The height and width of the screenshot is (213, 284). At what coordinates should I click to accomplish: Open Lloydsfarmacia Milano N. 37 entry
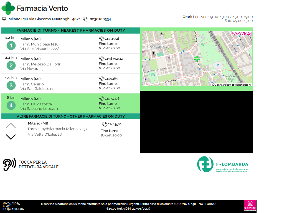pyautogui.click(x=57, y=129)
